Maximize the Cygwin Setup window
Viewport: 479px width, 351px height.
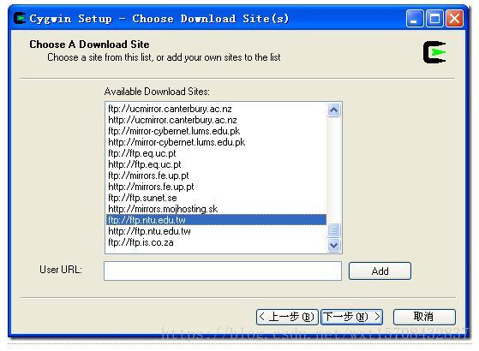434,19
